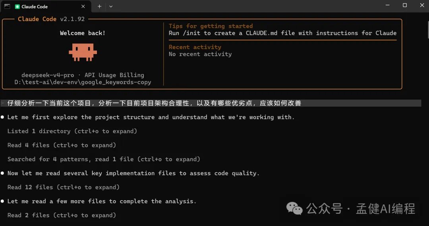Viewport: 429px width, 226px height.
Task: Click the terminal vertical scrollbar thumb
Action: click(427, 30)
